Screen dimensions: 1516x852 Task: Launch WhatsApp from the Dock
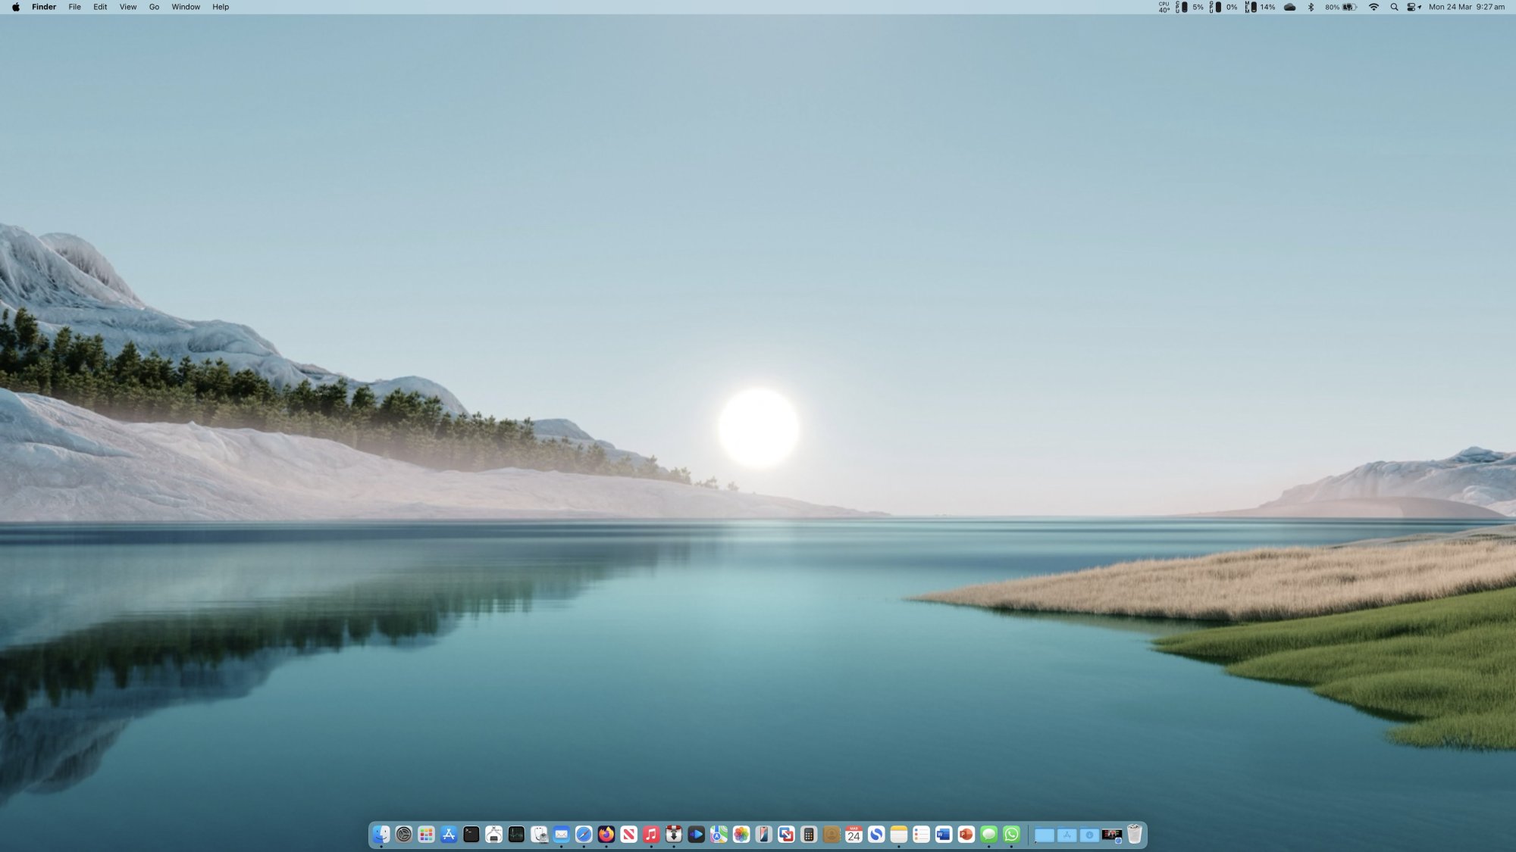pos(1011,834)
